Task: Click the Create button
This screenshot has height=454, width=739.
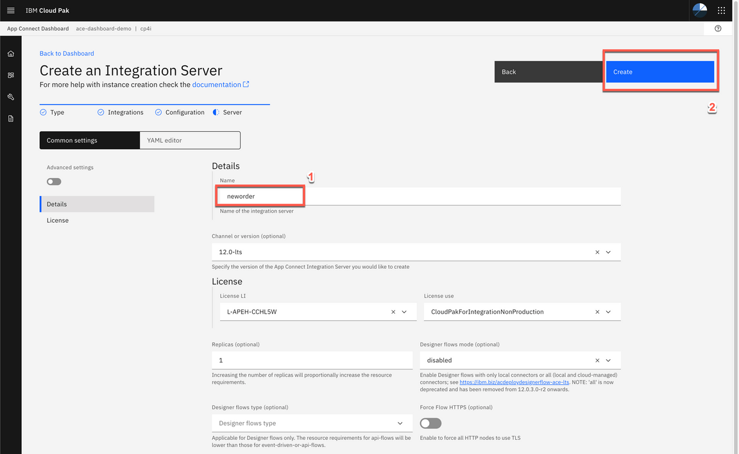Action: pyautogui.click(x=660, y=72)
